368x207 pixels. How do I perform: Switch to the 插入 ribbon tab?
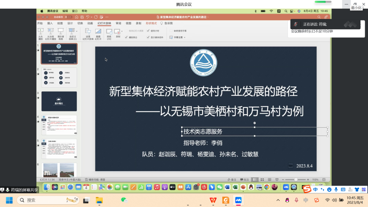[50, 23]
